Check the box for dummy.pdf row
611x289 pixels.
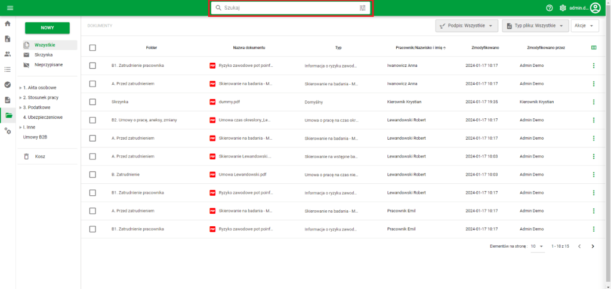coord(92,102)
